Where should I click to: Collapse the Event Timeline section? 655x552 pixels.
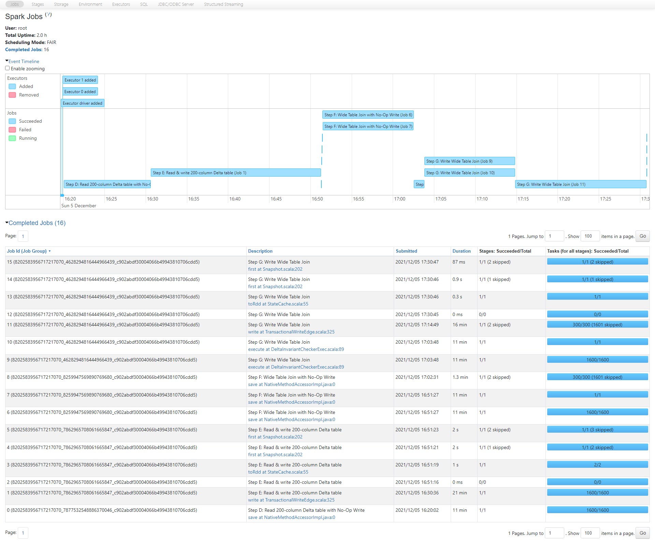pyautogui.click(x=24, y=61)
